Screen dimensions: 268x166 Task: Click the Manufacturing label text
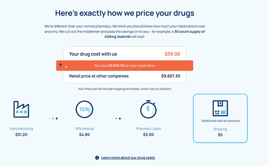[21, 129]
